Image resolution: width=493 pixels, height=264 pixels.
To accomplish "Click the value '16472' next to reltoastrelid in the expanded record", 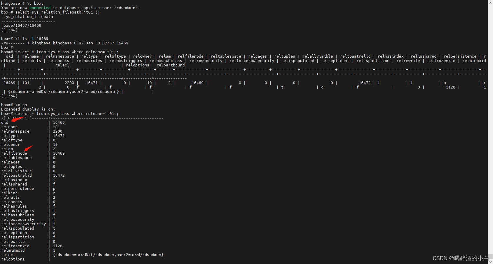I will [x=59, y=176].
